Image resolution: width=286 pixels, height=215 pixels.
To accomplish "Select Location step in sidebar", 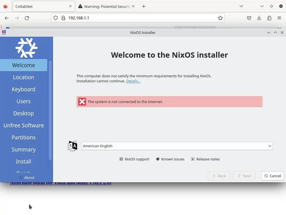I will coord(23,77).
